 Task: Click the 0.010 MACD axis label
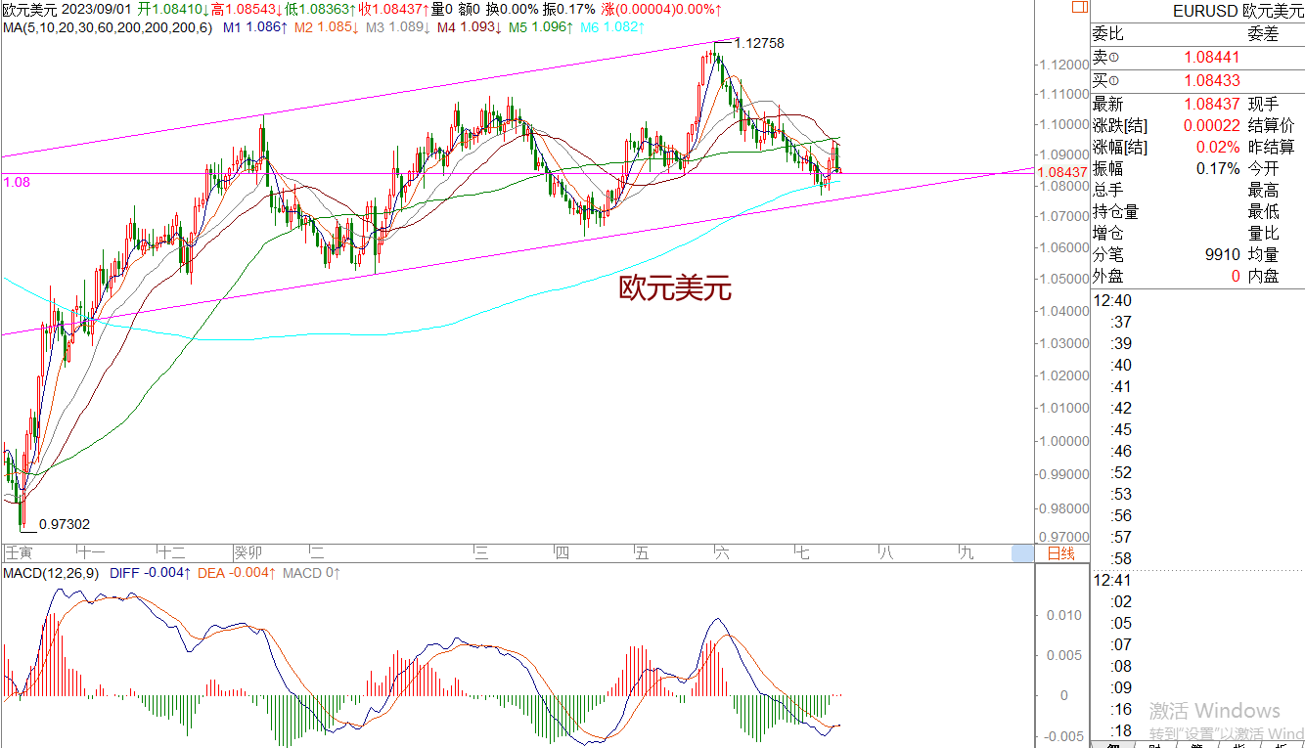pos(1064,614)
